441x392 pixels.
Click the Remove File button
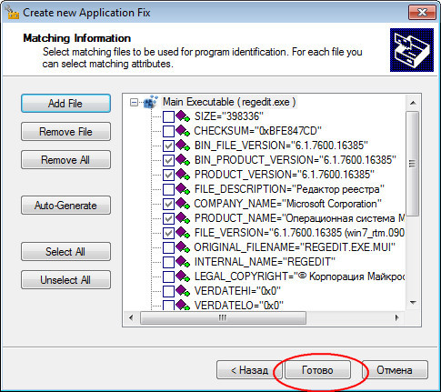click(x=65, y=132)
